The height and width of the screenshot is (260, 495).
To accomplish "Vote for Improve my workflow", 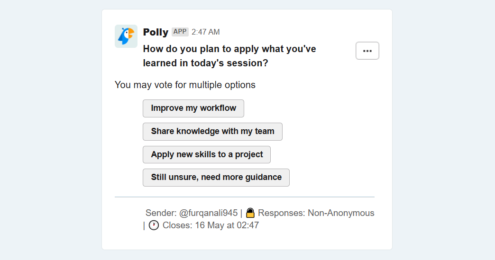I will (x=193, y=108).
